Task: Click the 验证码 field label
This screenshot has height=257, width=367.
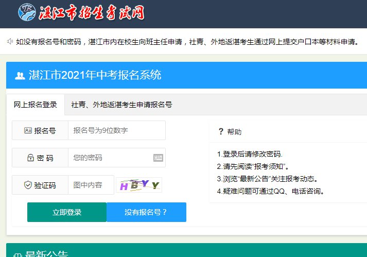Action: 45,185
